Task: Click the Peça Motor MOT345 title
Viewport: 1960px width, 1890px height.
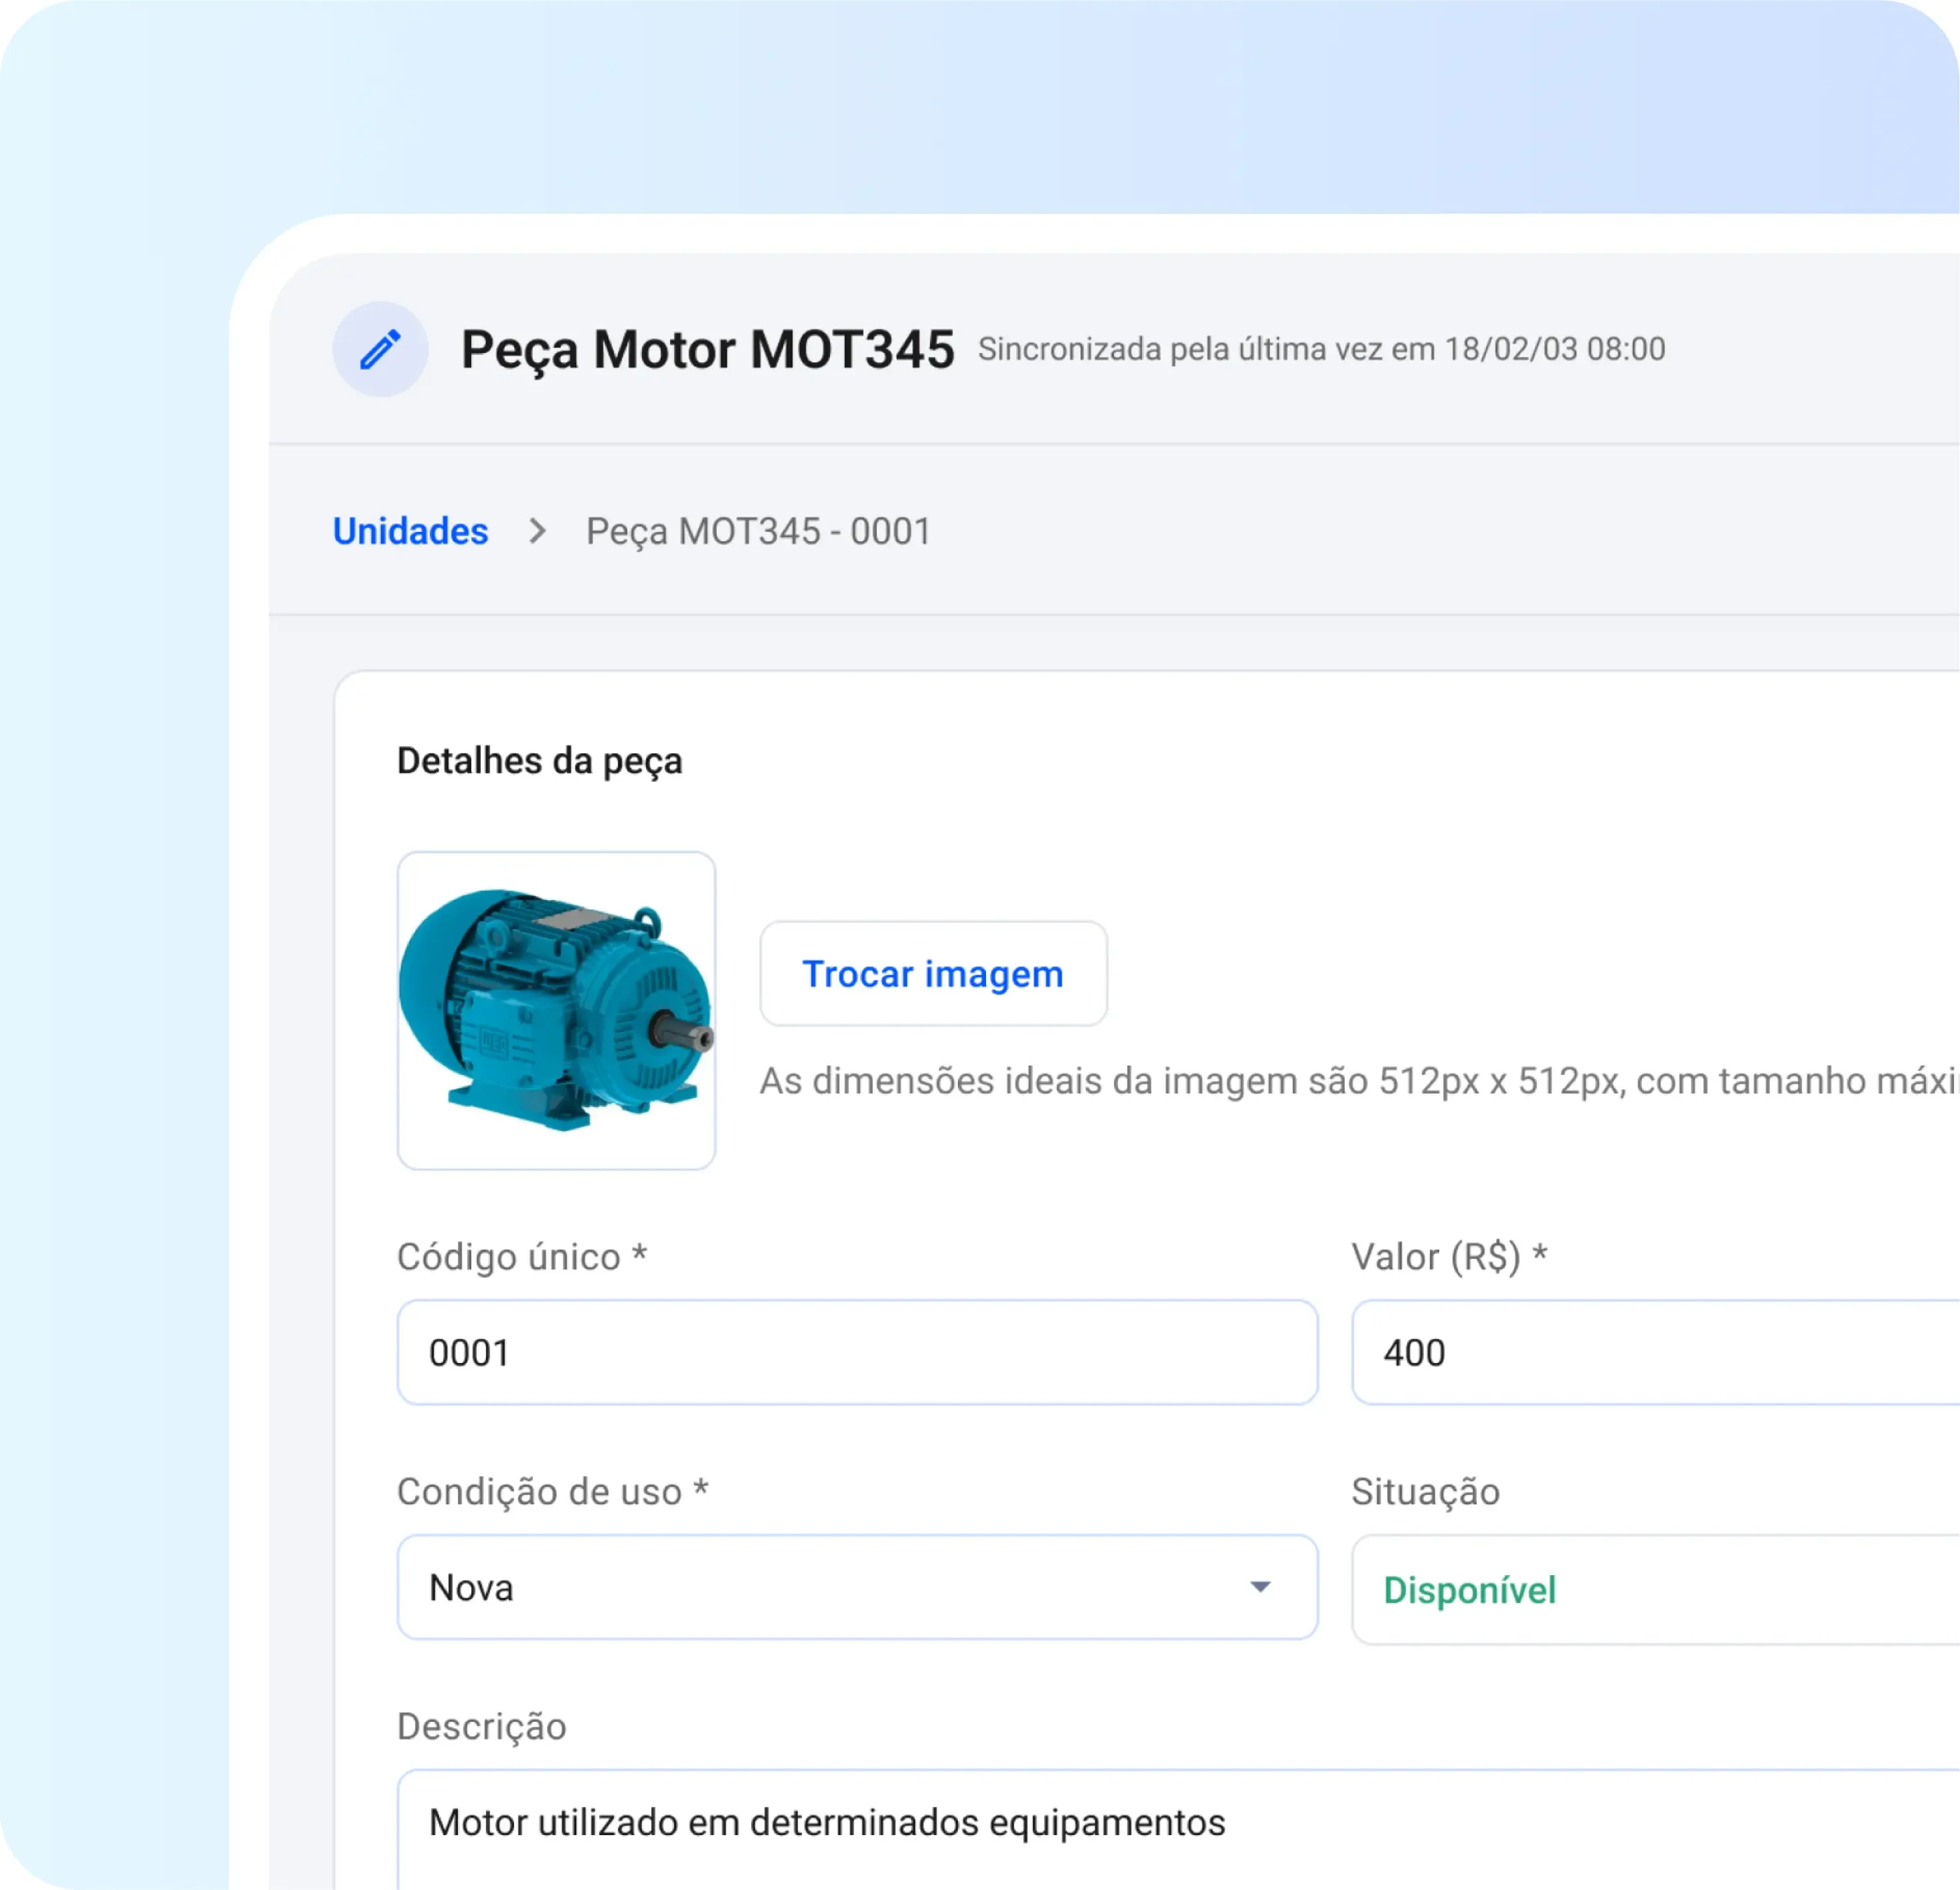Action: [x=707, y=350]
